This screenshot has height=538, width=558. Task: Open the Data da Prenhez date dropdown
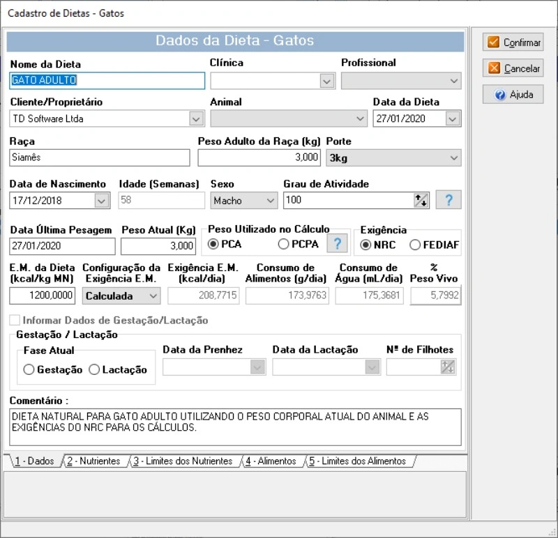(257, 367)
